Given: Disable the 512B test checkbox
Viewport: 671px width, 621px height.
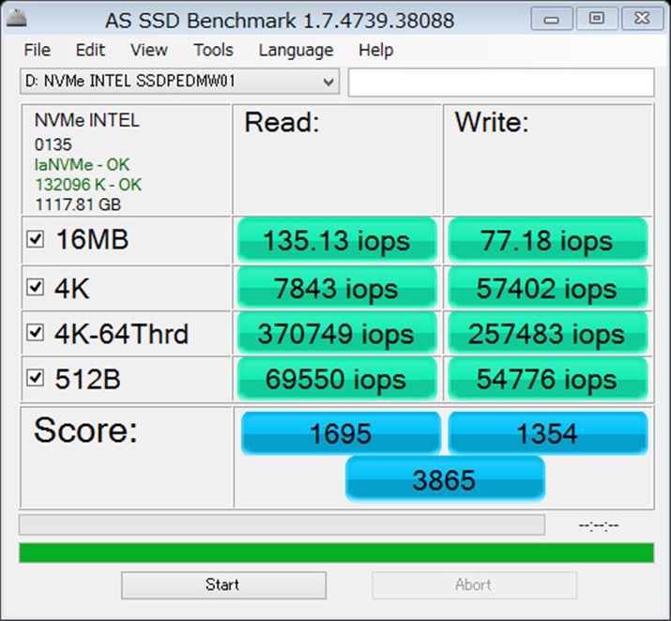Looking at the screenshot, I should (x=36, y=378).
